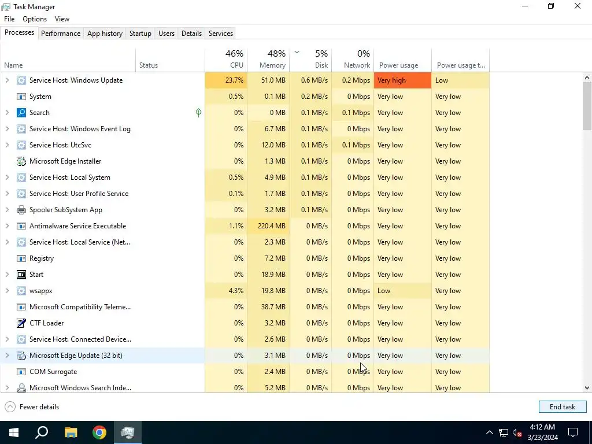Click the Microsoft Windows Search Indexer icon

21,388
